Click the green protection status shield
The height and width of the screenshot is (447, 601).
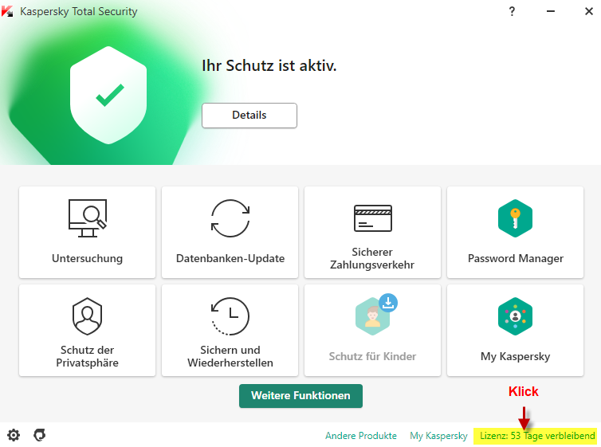pos(108,95)
